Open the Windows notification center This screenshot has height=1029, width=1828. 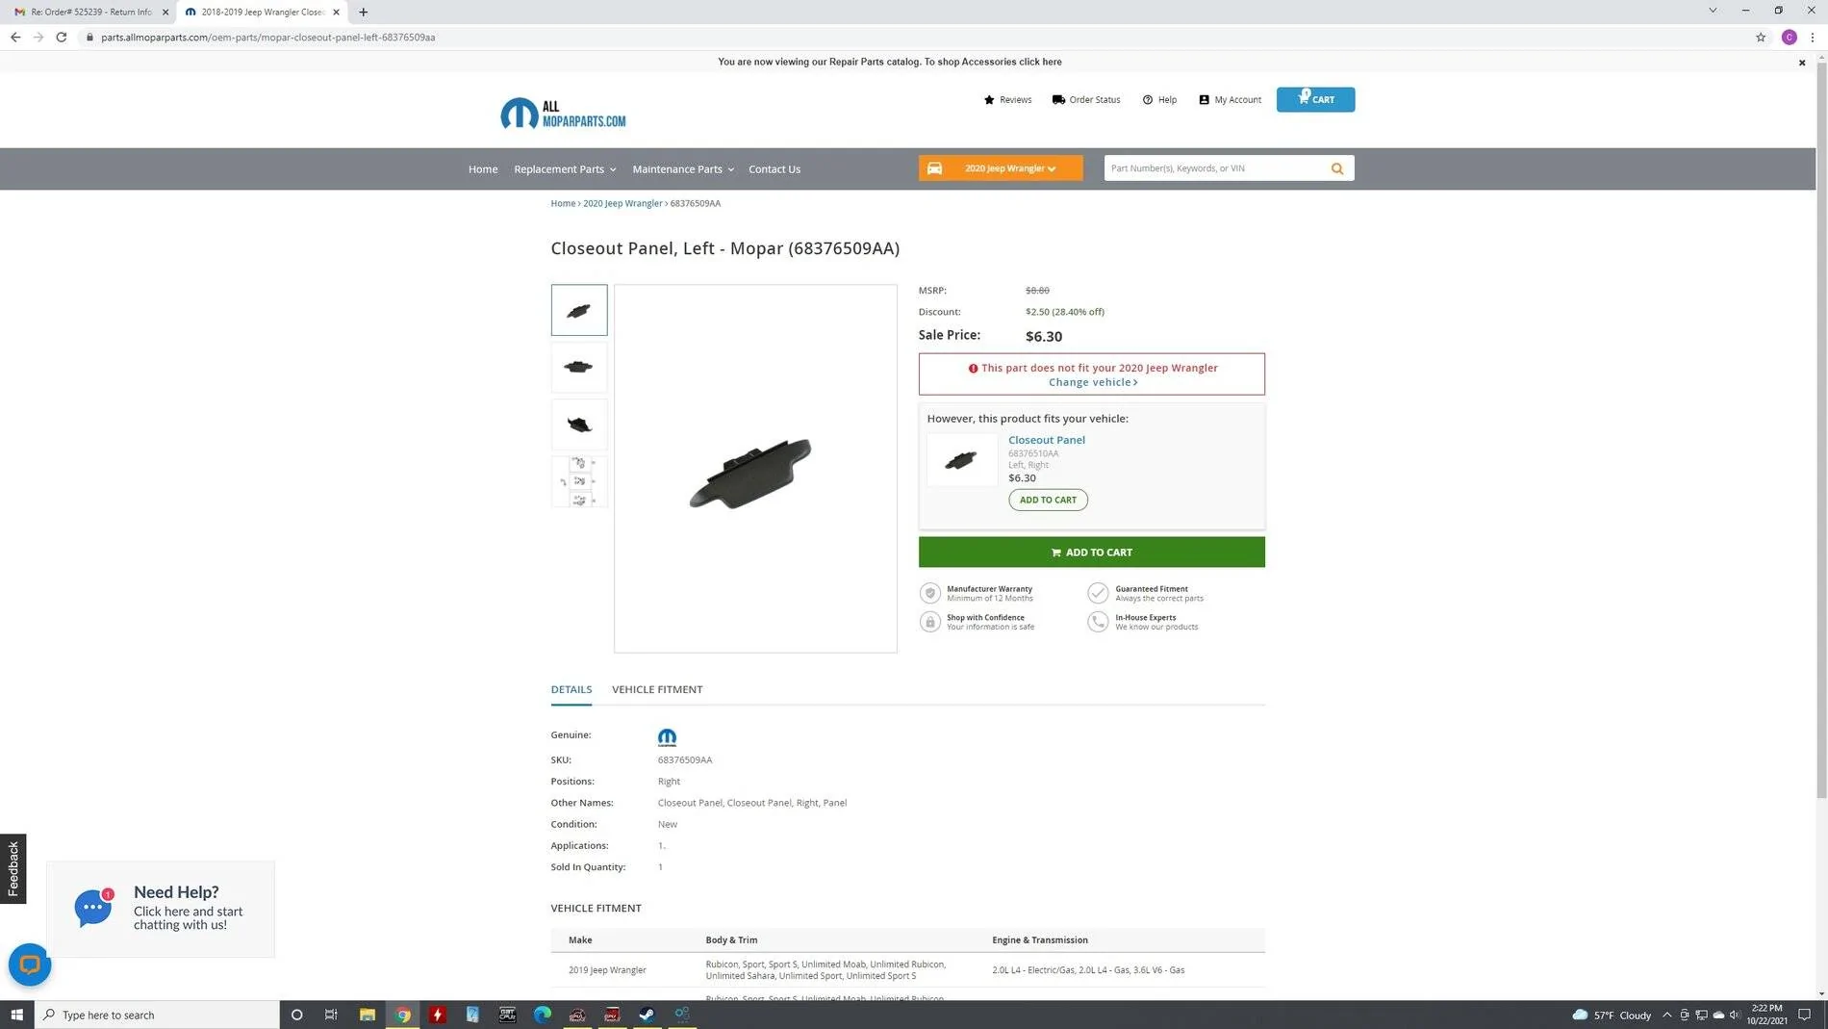tap(1805, 1015)
